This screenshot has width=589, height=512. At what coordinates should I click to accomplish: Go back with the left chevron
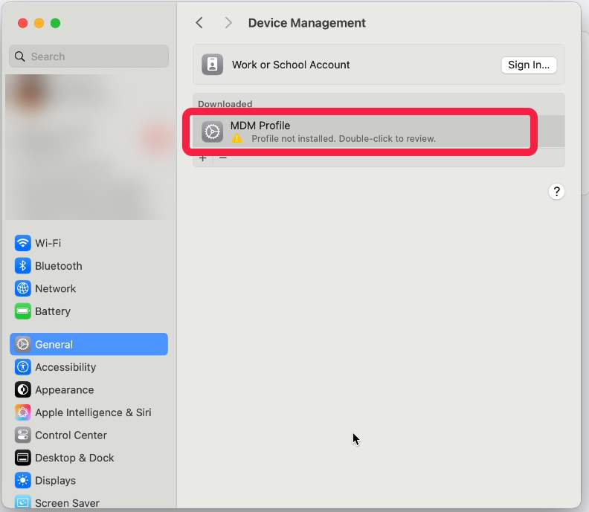point(199,23)
